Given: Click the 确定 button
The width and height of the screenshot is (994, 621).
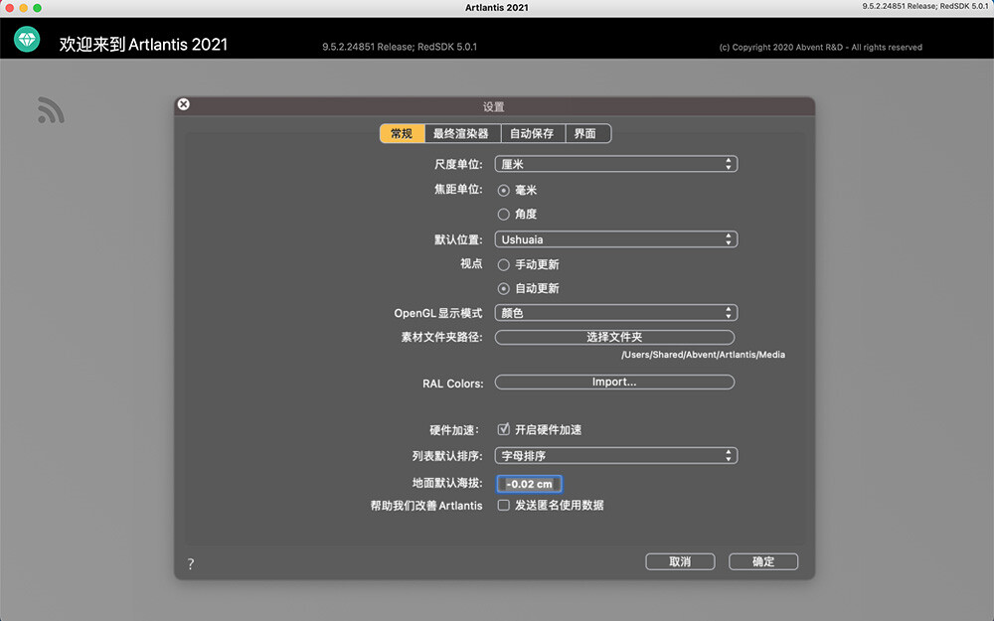Looking at the screenshot, I should (763, 562).
